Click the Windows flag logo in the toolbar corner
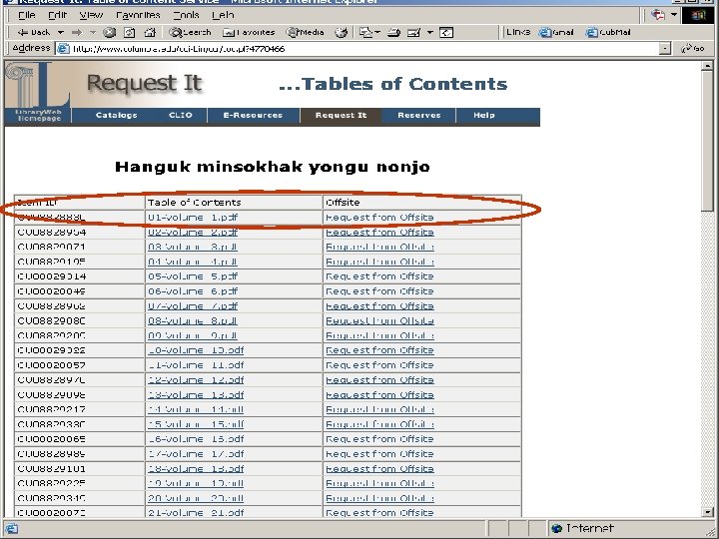719x539 pixels. (698, 15)
